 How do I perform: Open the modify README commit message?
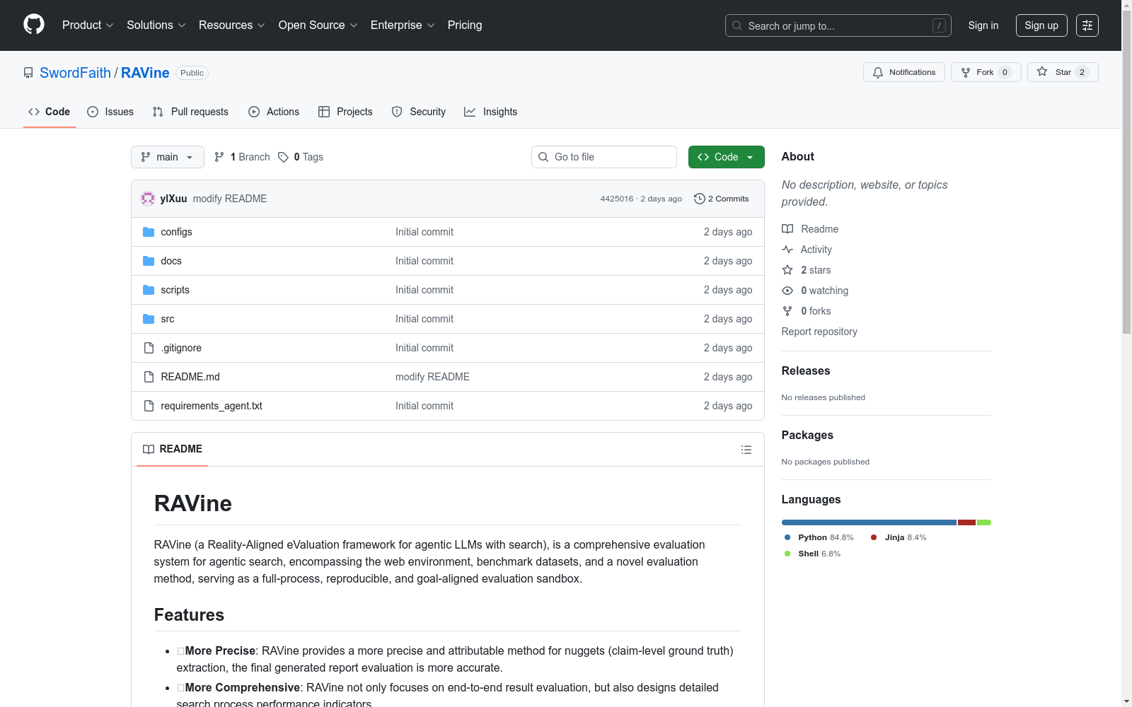pyautogui.click(x=230, y=199)
